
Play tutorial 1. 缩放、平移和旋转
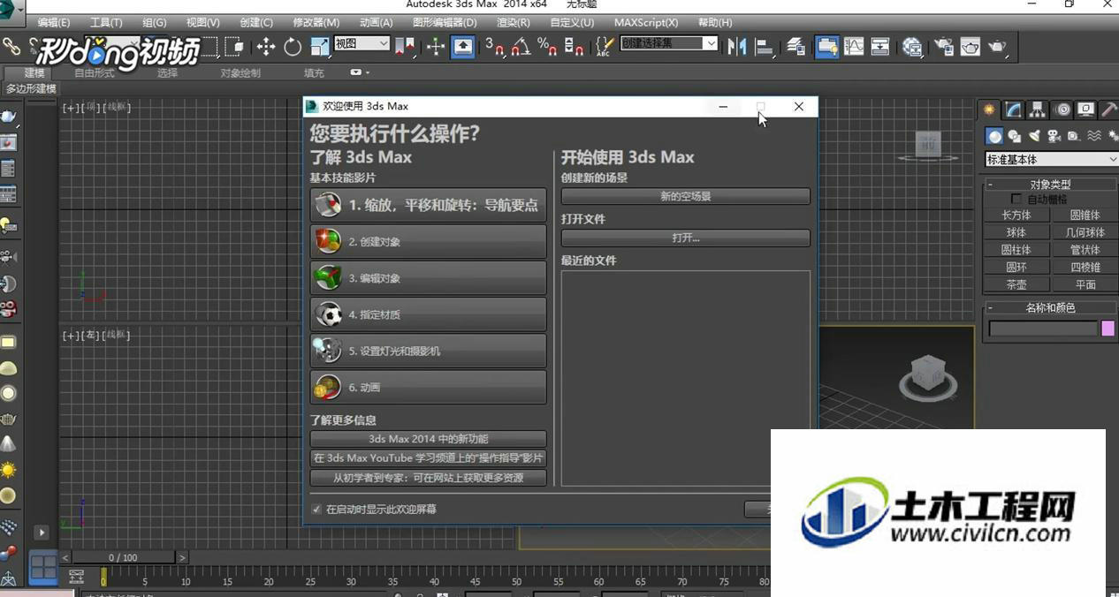tap(429, 205)
